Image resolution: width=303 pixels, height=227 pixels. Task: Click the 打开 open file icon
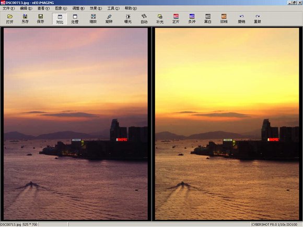(9, 19)
